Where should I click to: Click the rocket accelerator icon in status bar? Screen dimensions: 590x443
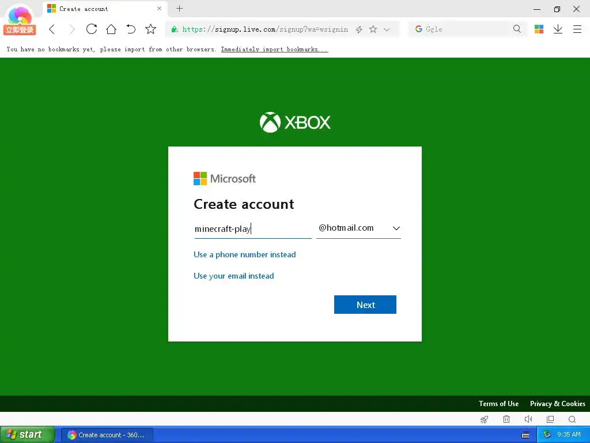pyautogui.click(x=484, y=419)
